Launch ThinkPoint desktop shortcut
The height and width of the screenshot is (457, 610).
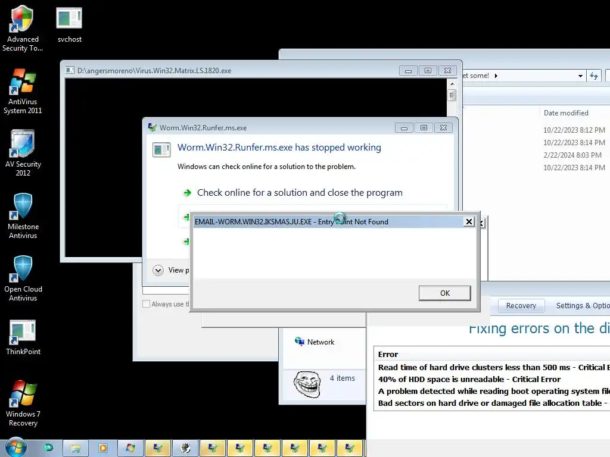[x=23, y=337]
